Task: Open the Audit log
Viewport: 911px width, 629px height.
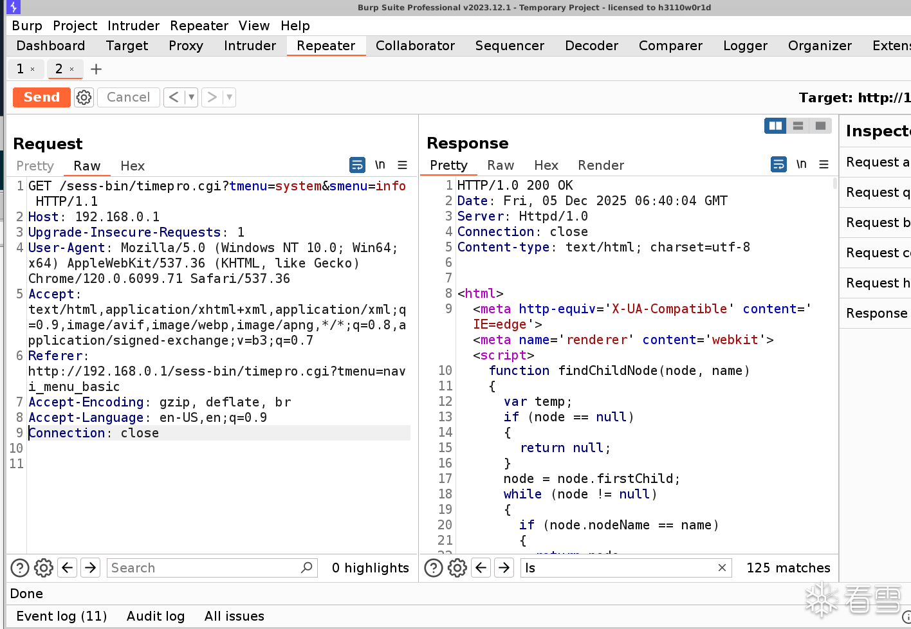Action: pos(156,616)
